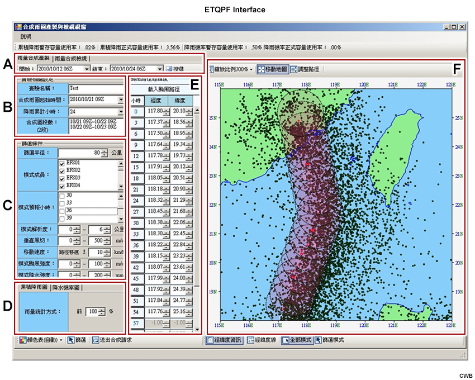This screenshot has height=380, width=475.
Task: Click longitude 117.50 cell for hour 6
Action: point(157,134)
